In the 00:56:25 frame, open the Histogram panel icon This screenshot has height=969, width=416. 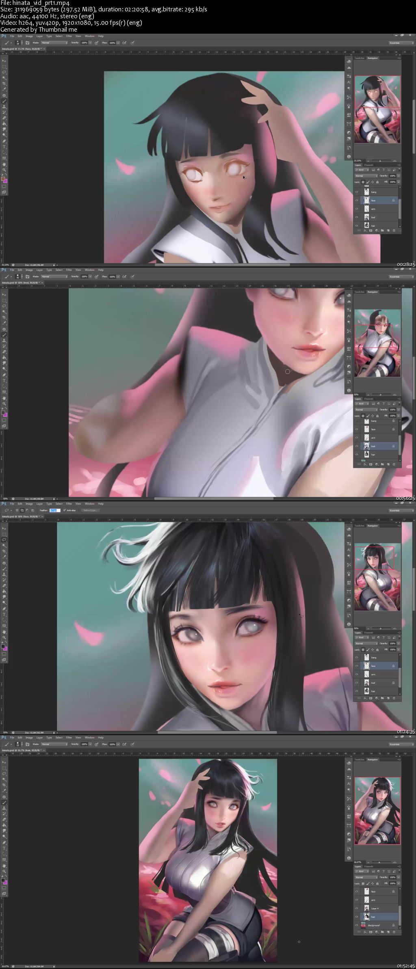[x=349, y=302]
